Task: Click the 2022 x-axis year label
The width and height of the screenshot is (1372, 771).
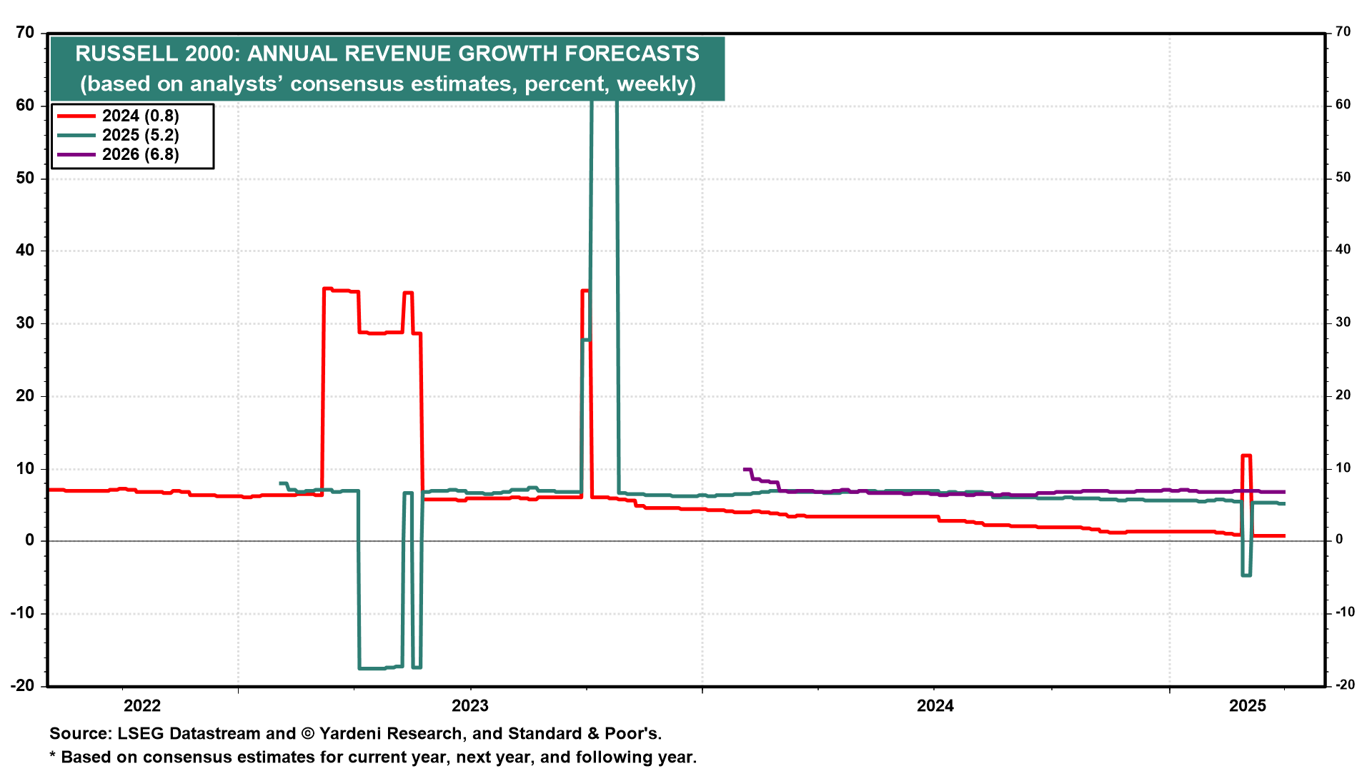Action: click(142, 706)
